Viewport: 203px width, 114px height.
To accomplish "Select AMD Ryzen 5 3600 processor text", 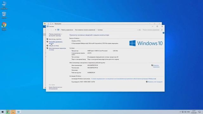I will 97,51.
